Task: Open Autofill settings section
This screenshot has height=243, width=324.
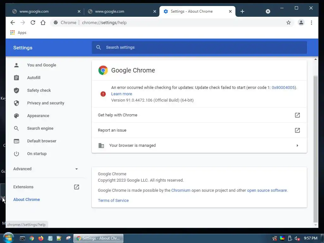Action: (34, 78)
